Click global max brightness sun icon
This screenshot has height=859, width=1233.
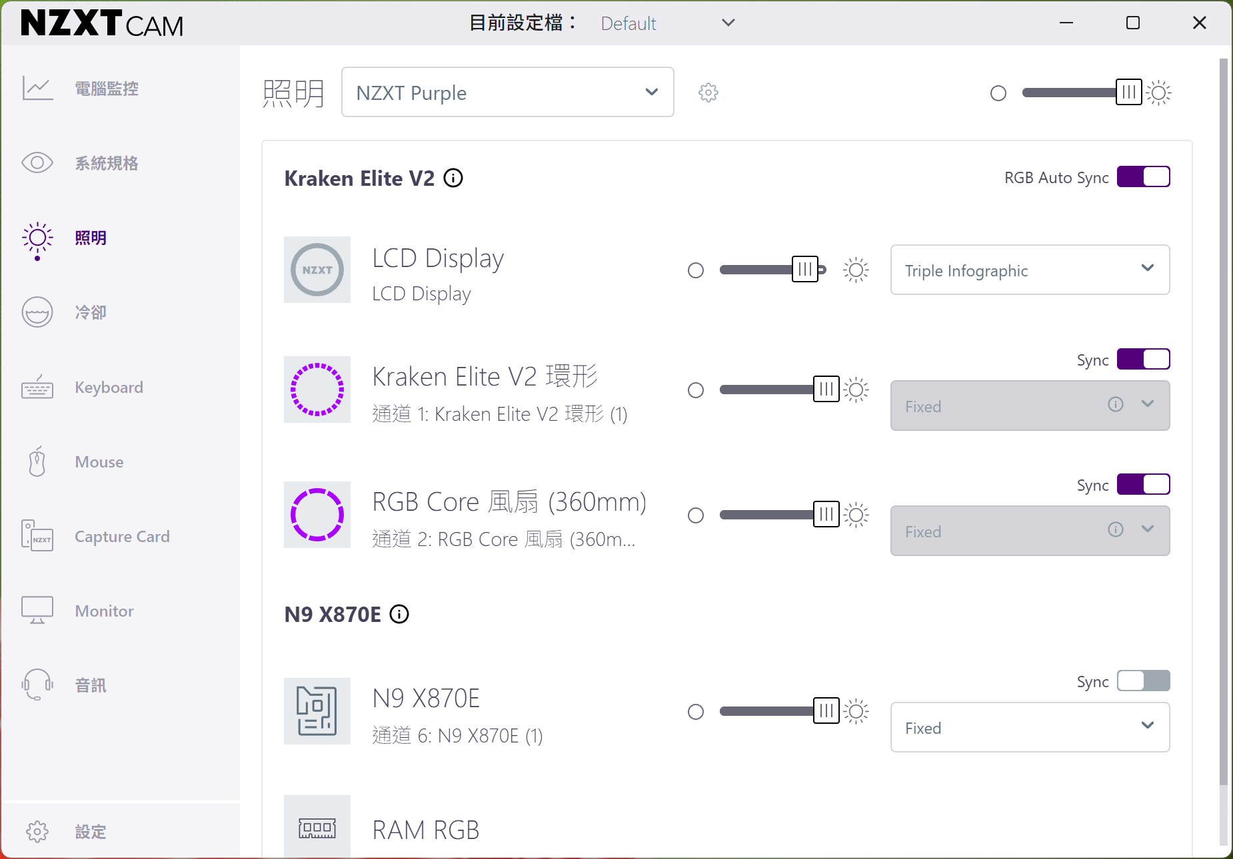coord(1160,93)
